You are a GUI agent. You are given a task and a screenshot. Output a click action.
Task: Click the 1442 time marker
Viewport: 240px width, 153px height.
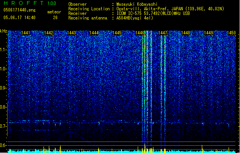pos(49,33)
